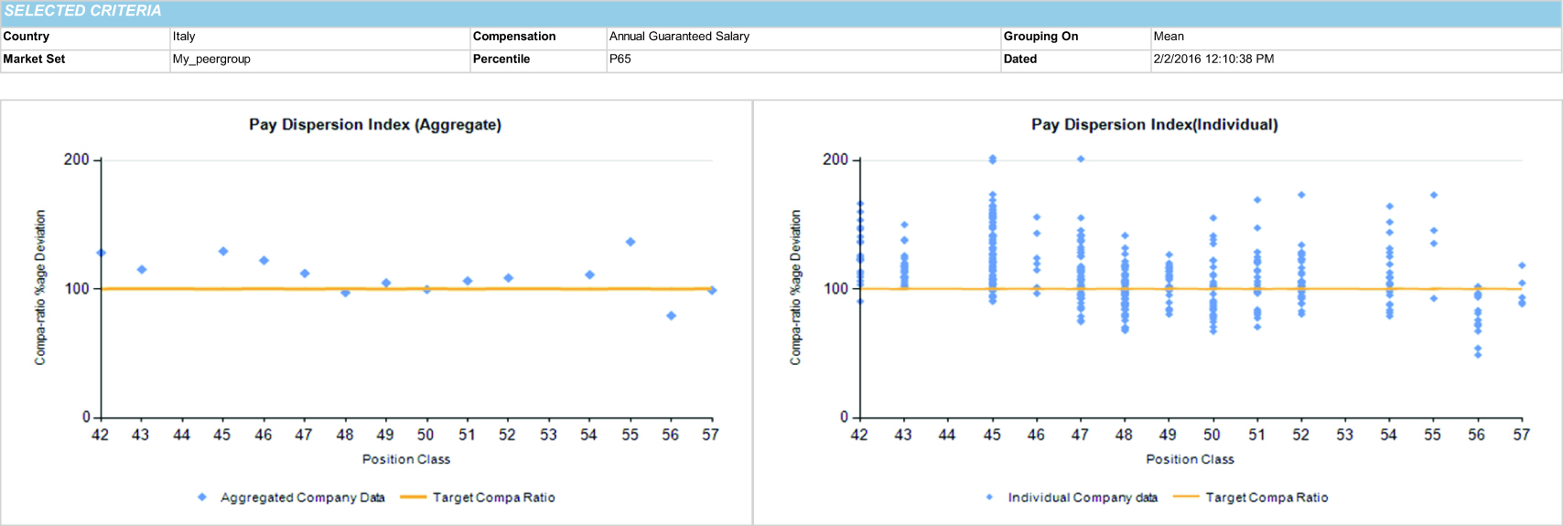The image size is (1563, 526).
Task: Select the topmost Individual point at position class 52
Action: 1301,195
